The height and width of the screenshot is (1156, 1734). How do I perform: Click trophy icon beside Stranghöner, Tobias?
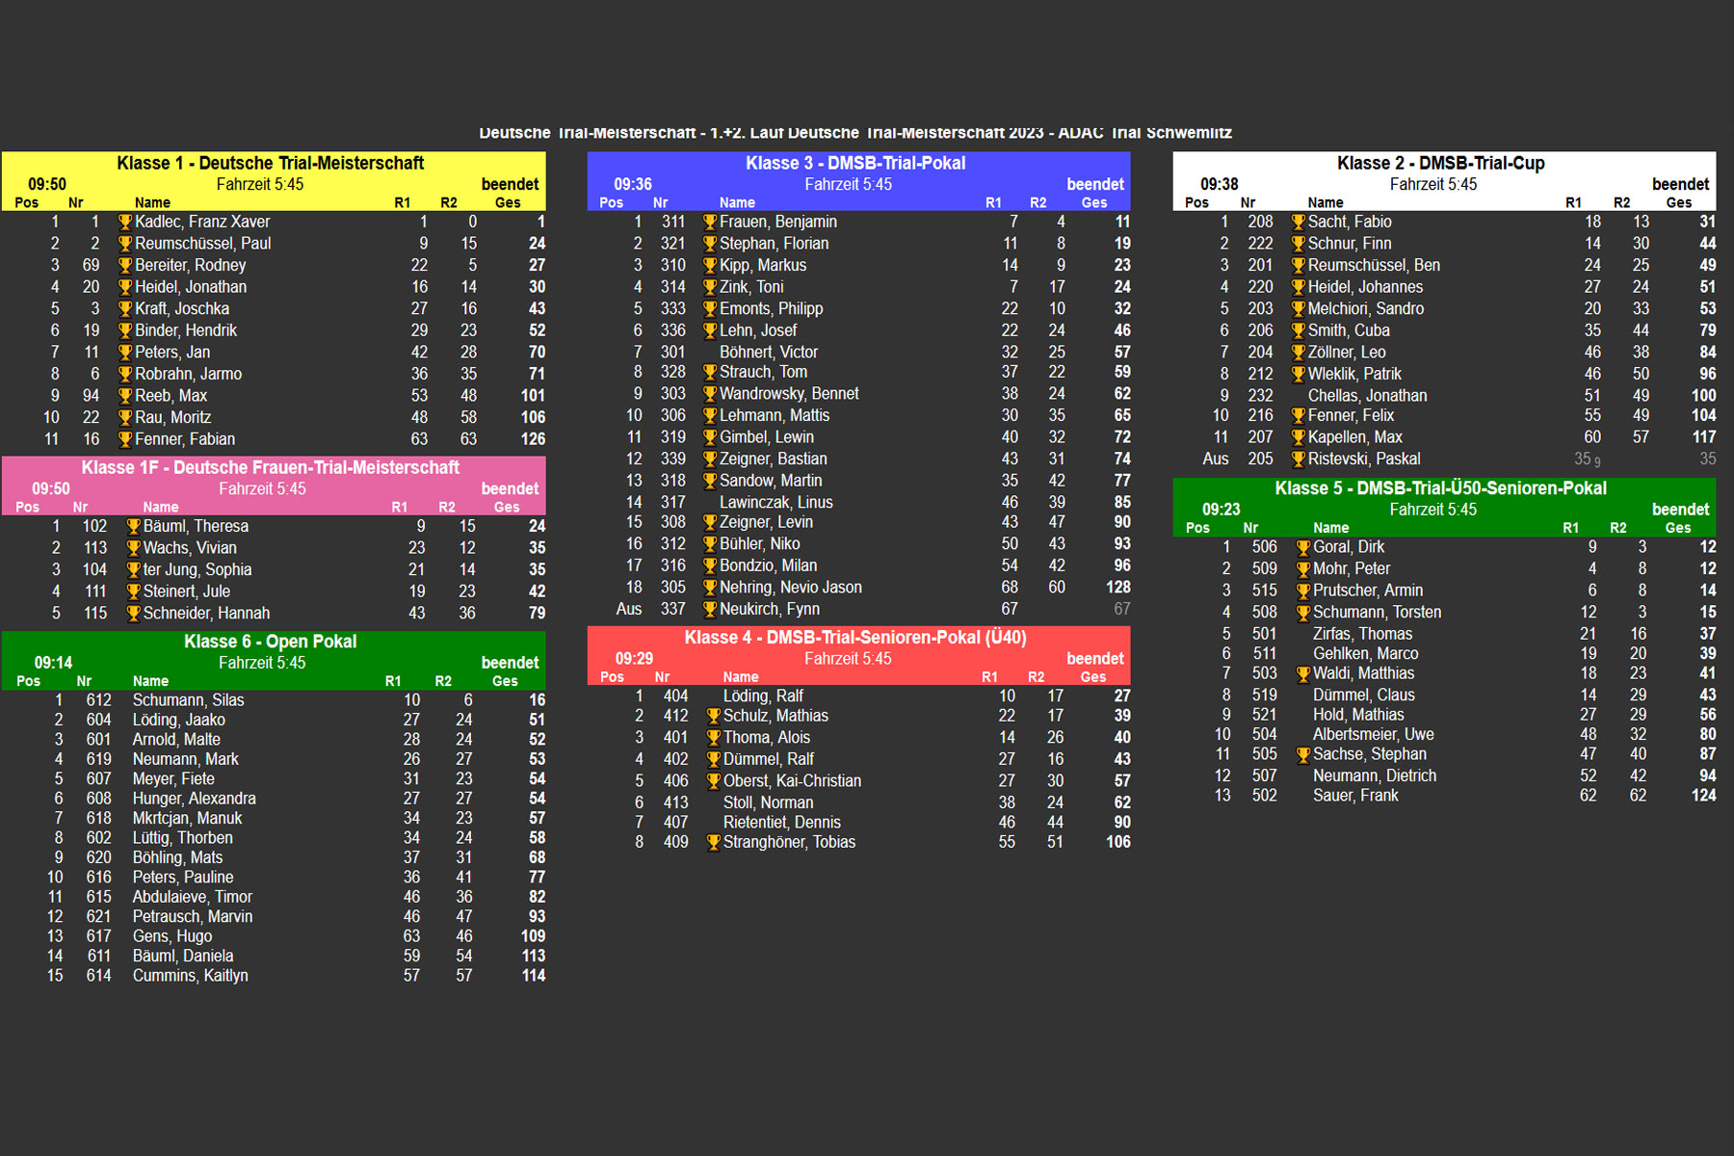coord(714,843)
